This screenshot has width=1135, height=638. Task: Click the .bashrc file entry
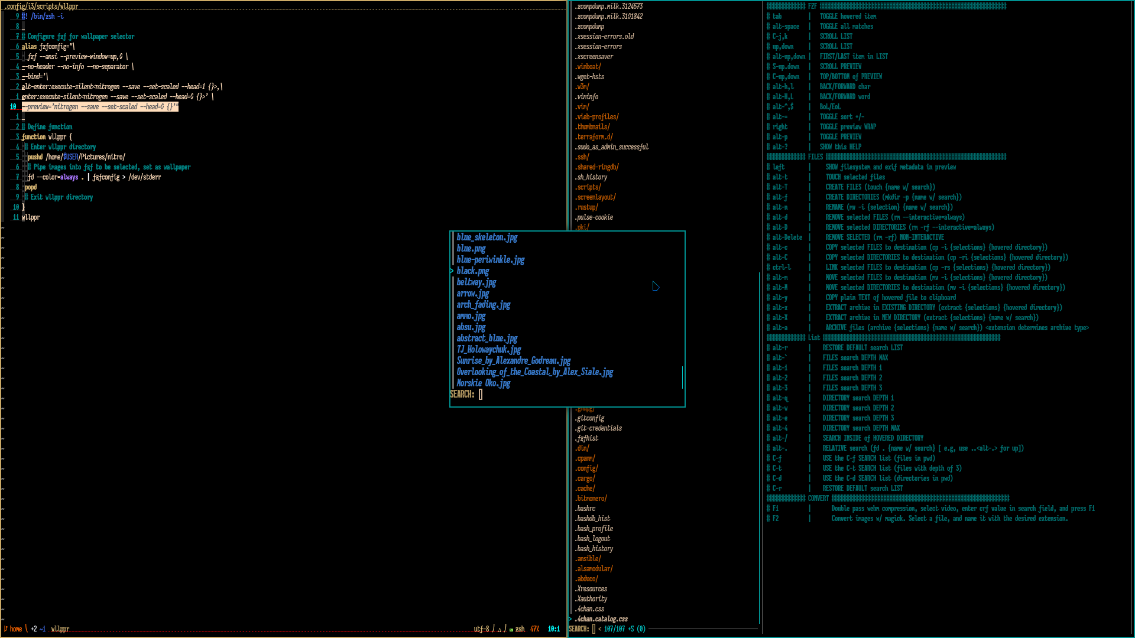[x=585, y=509]
